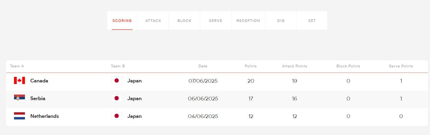This screenshot has height=135, width=430.
Task: Click the Attack Points column header
Action: pyautogui.click(x=295, y=66)
